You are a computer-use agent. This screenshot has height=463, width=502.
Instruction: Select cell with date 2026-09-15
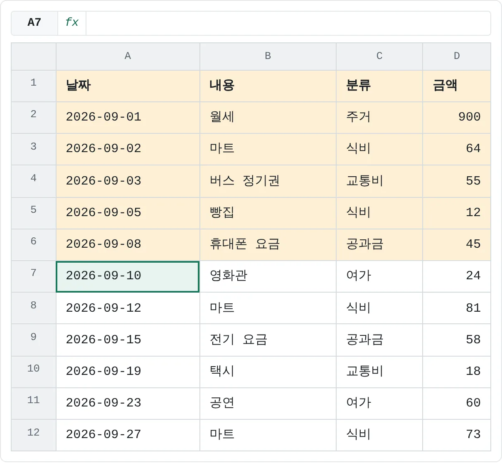(x=128, y=340)
